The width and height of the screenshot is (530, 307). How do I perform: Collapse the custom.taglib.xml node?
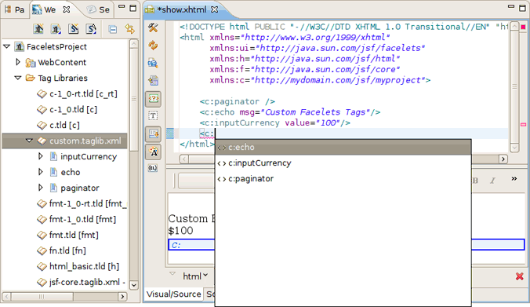point(30,141)
